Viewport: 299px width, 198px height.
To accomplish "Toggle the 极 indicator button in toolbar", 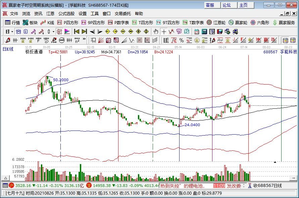I will pyautogui.click(x=59, y=32).
